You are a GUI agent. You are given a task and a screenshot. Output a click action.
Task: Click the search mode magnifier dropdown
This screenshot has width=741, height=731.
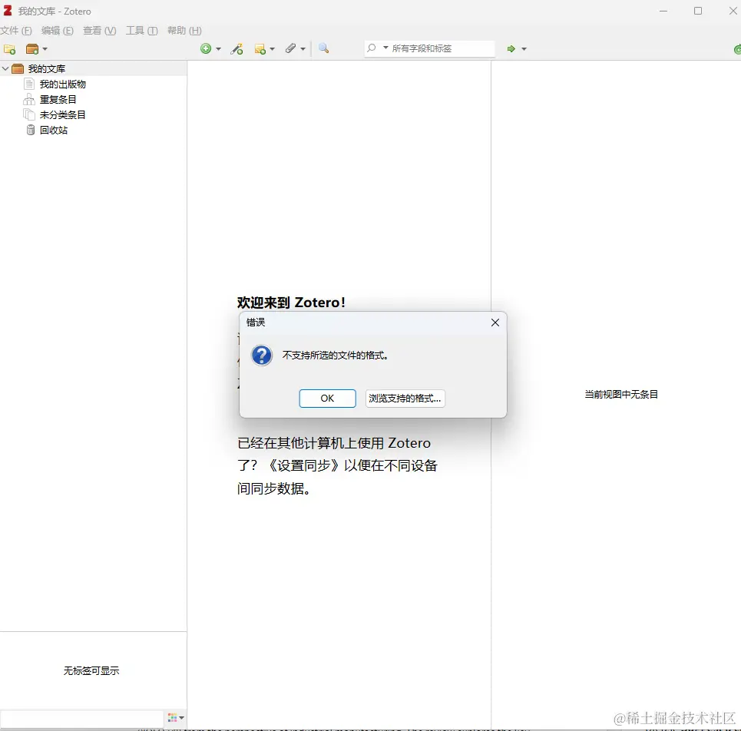[x=377, y=48]
